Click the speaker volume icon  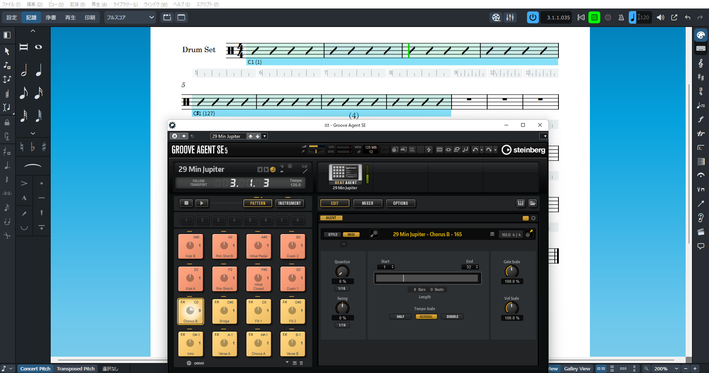pos(661,17)
